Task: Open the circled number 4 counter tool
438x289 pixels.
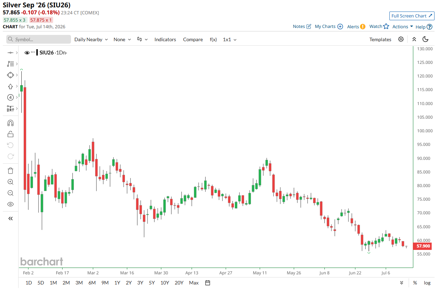Action: click(10, 97)
